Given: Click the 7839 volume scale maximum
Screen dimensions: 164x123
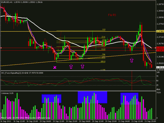Looking at the screenshot, I should (x=158, y=93).
